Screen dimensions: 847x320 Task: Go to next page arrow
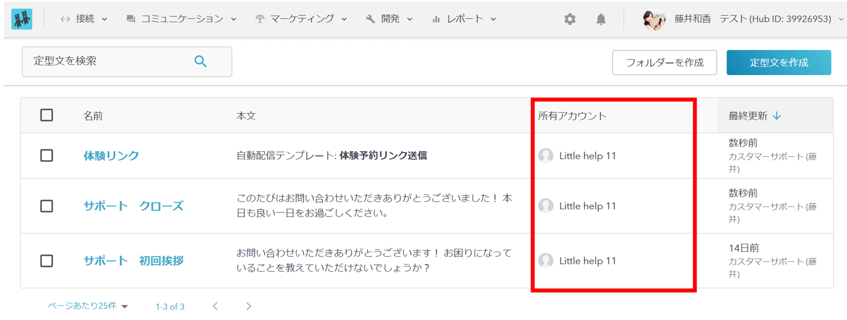249,306
